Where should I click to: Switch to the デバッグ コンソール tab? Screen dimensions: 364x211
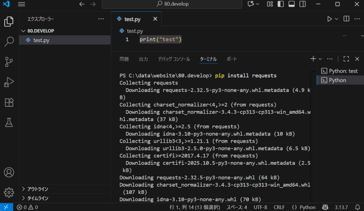tap(174, 59)
